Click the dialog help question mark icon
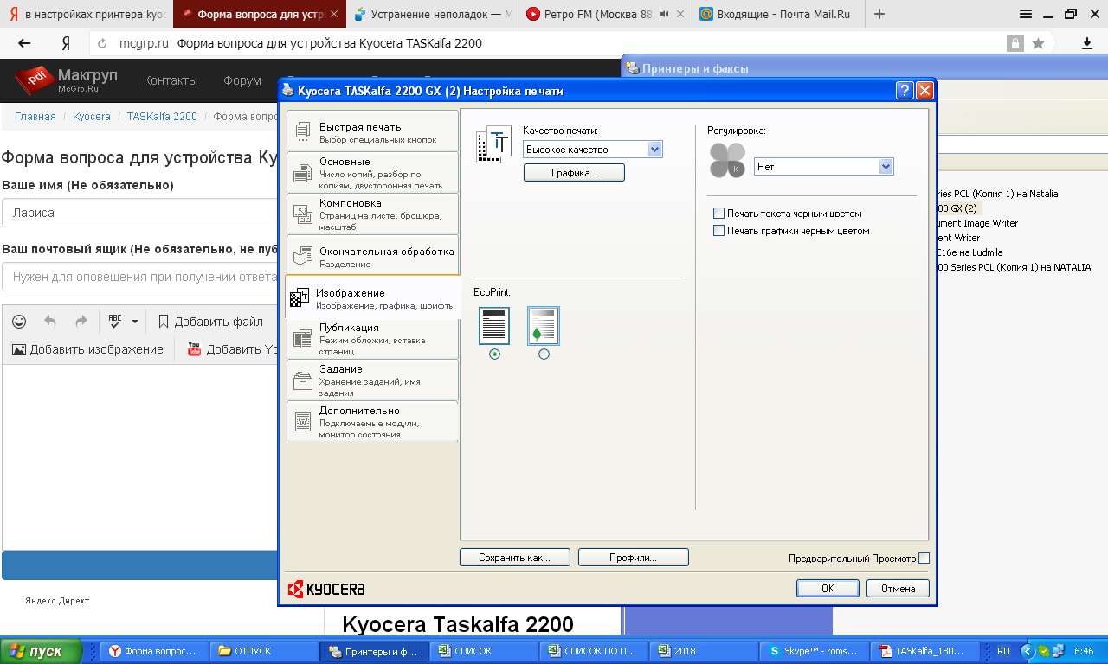1108x664 pixels. [x=905, y=91]
